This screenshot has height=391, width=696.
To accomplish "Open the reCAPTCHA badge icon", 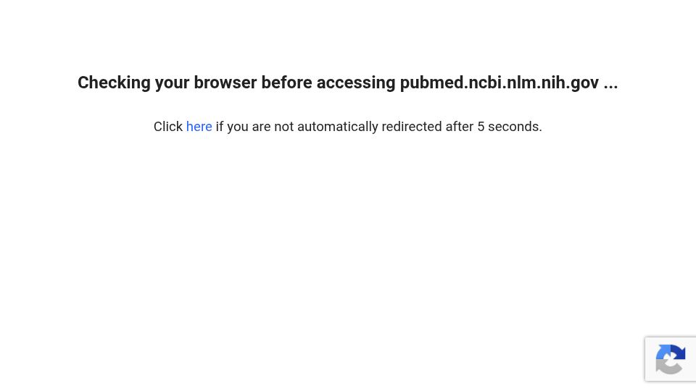I will coord(670,359).
